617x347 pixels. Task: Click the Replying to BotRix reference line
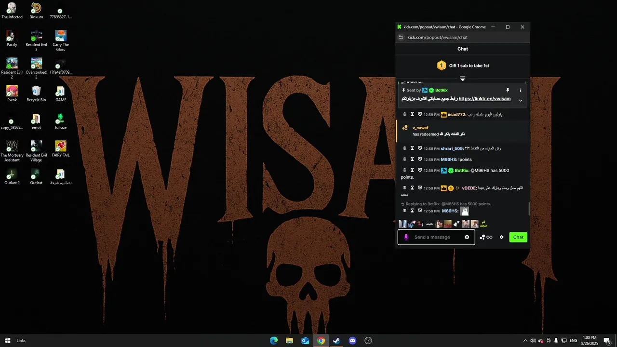(446, 204)
